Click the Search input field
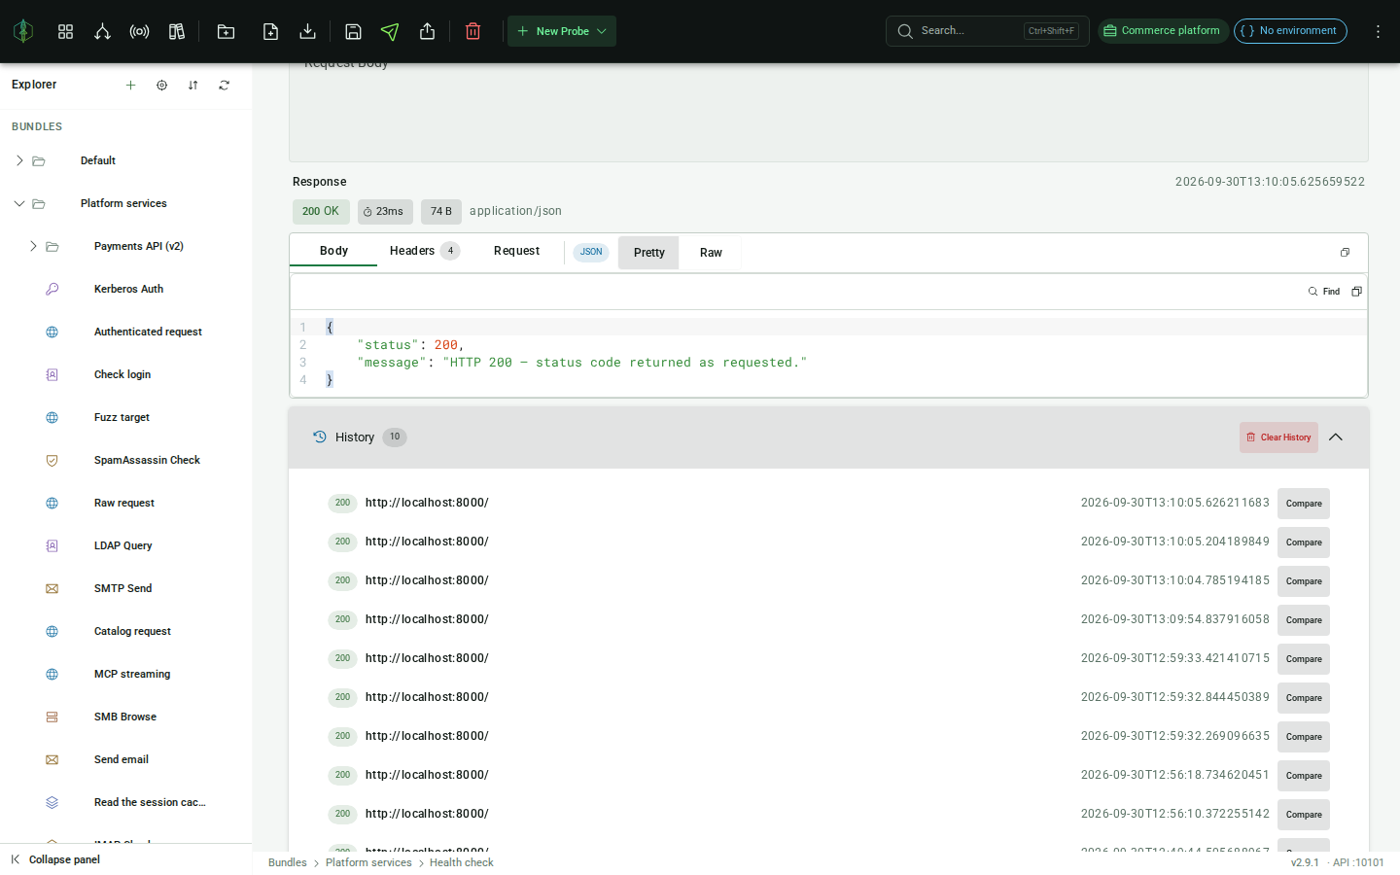This screenshot has height=875, width=1400. pyautogui.click(x=987, y=31)
